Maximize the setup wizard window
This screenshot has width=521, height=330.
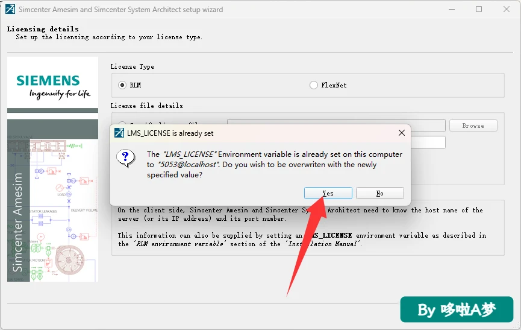point(479,9)
